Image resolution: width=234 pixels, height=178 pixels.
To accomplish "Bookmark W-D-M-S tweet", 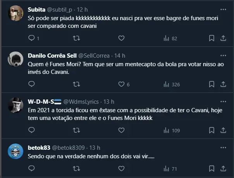I will [x=212, y=130].
